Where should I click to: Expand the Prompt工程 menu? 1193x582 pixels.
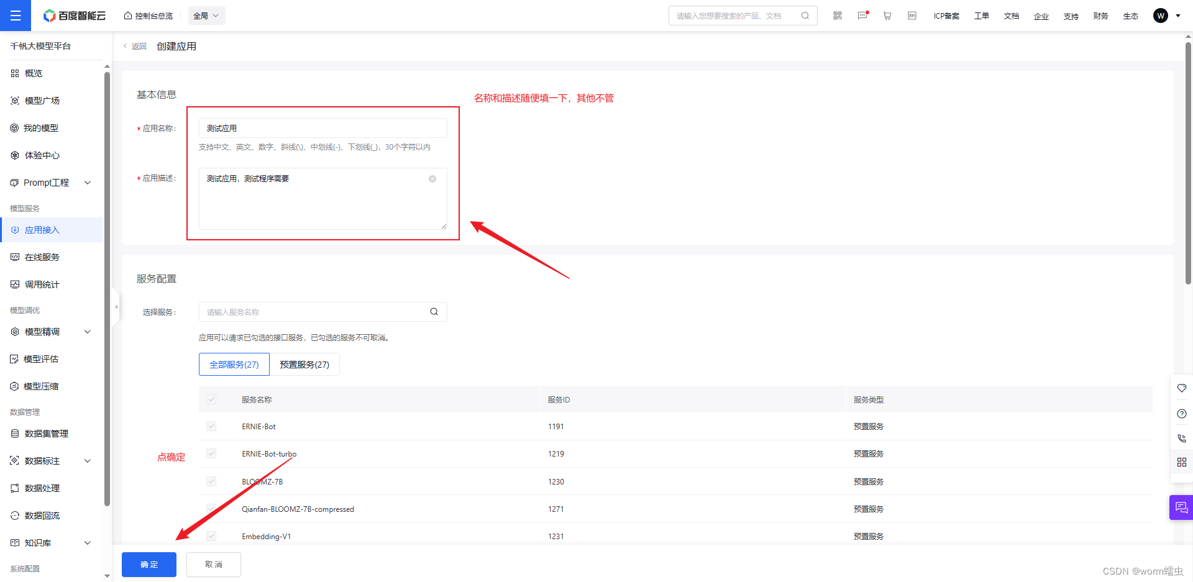point(88,183)
